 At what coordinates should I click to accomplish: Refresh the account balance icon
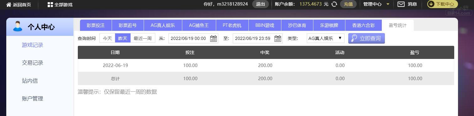pyautogui.click(x=334, y=4)
